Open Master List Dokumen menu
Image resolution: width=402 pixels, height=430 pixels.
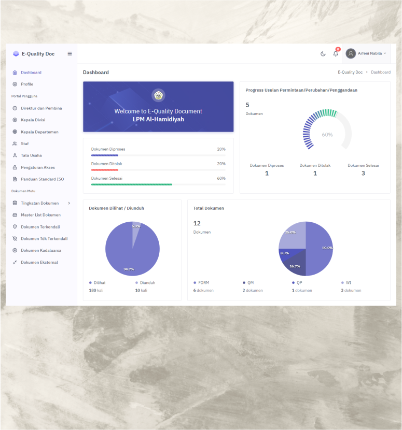[40, 215]
